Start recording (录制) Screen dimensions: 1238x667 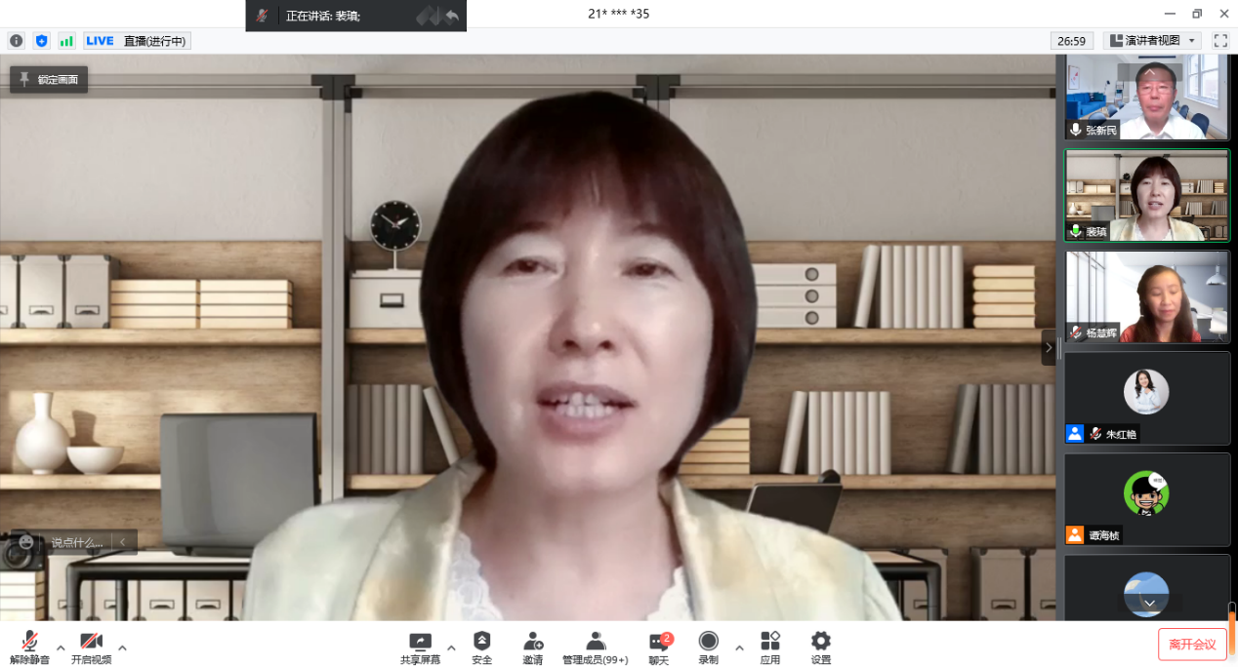coord(709,646)
